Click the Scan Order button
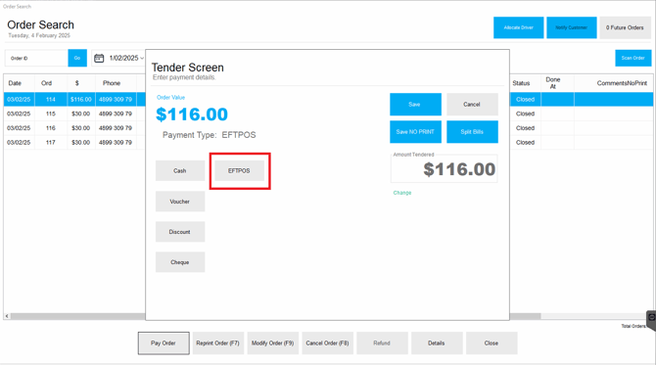 (x=633, y=58)
